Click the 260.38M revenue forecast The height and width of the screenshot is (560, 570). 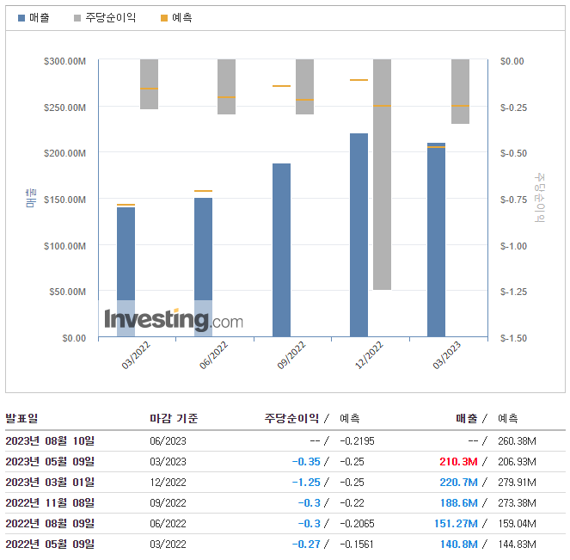517,441
